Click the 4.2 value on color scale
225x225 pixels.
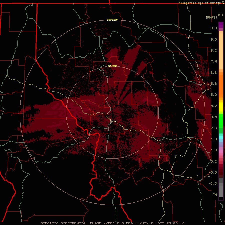pos(214,106)
